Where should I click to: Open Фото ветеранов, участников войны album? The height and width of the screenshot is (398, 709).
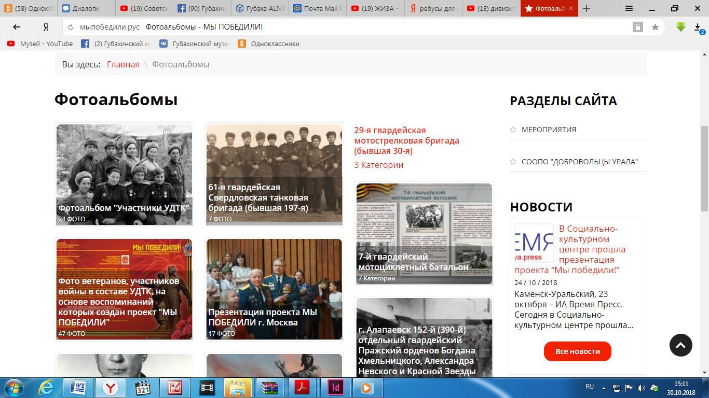point(124,289)
